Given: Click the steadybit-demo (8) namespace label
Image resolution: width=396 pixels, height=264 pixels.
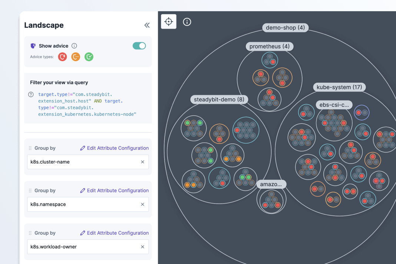Looking at the screenshot, I should click(x=219, y=99).
